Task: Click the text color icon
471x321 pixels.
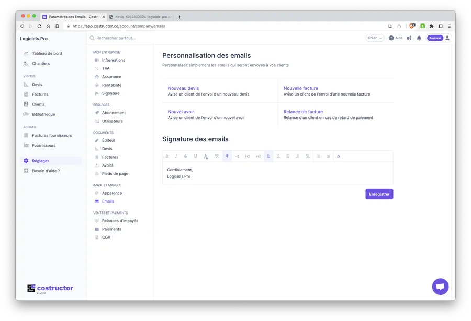Action: pos(206,156)
